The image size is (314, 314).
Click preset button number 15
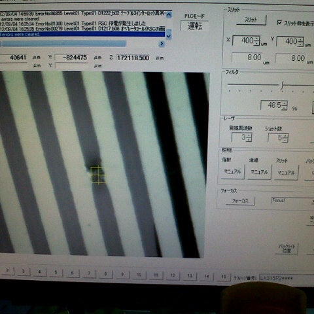click(x=224, y=277)
